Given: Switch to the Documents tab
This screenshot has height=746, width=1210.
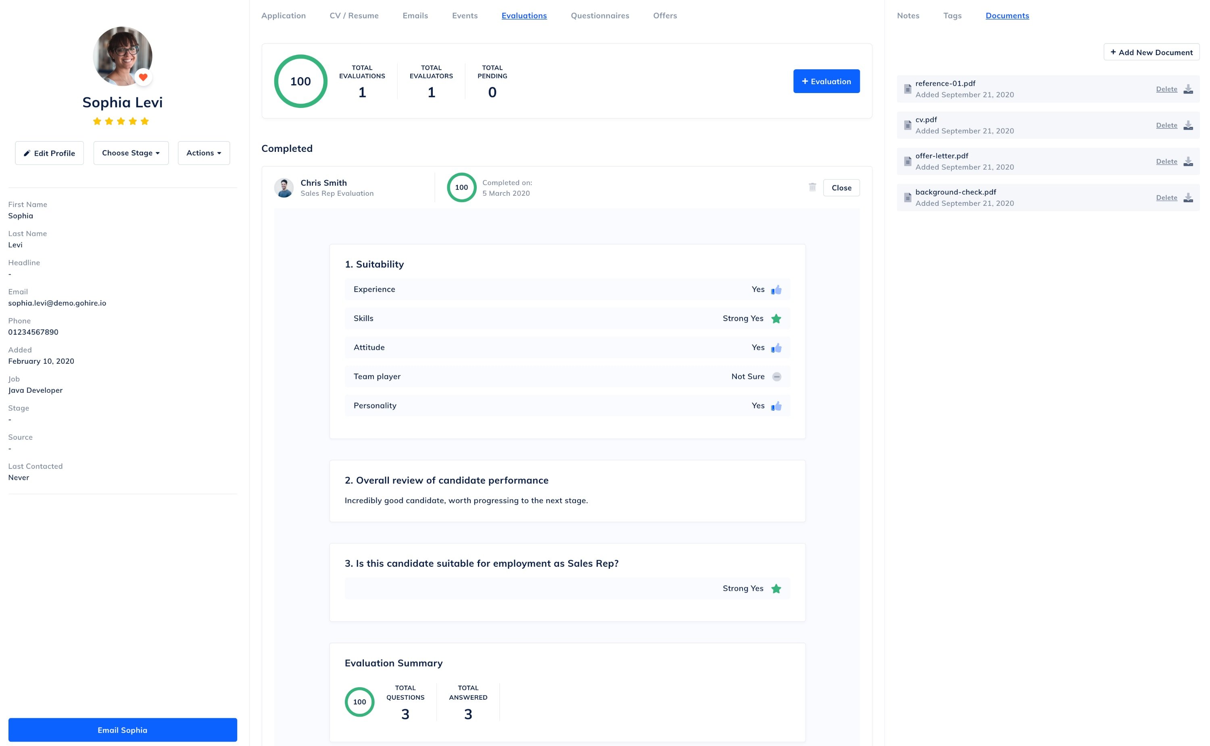Looking at the screenshot, I should (x=1006, y=15).
